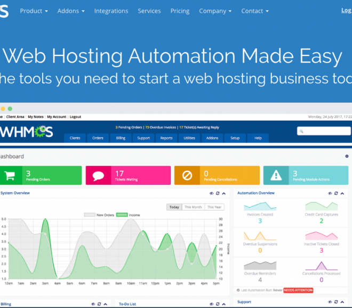
Task: Toggle New Orders legend swatch
Action: (90, 215)
